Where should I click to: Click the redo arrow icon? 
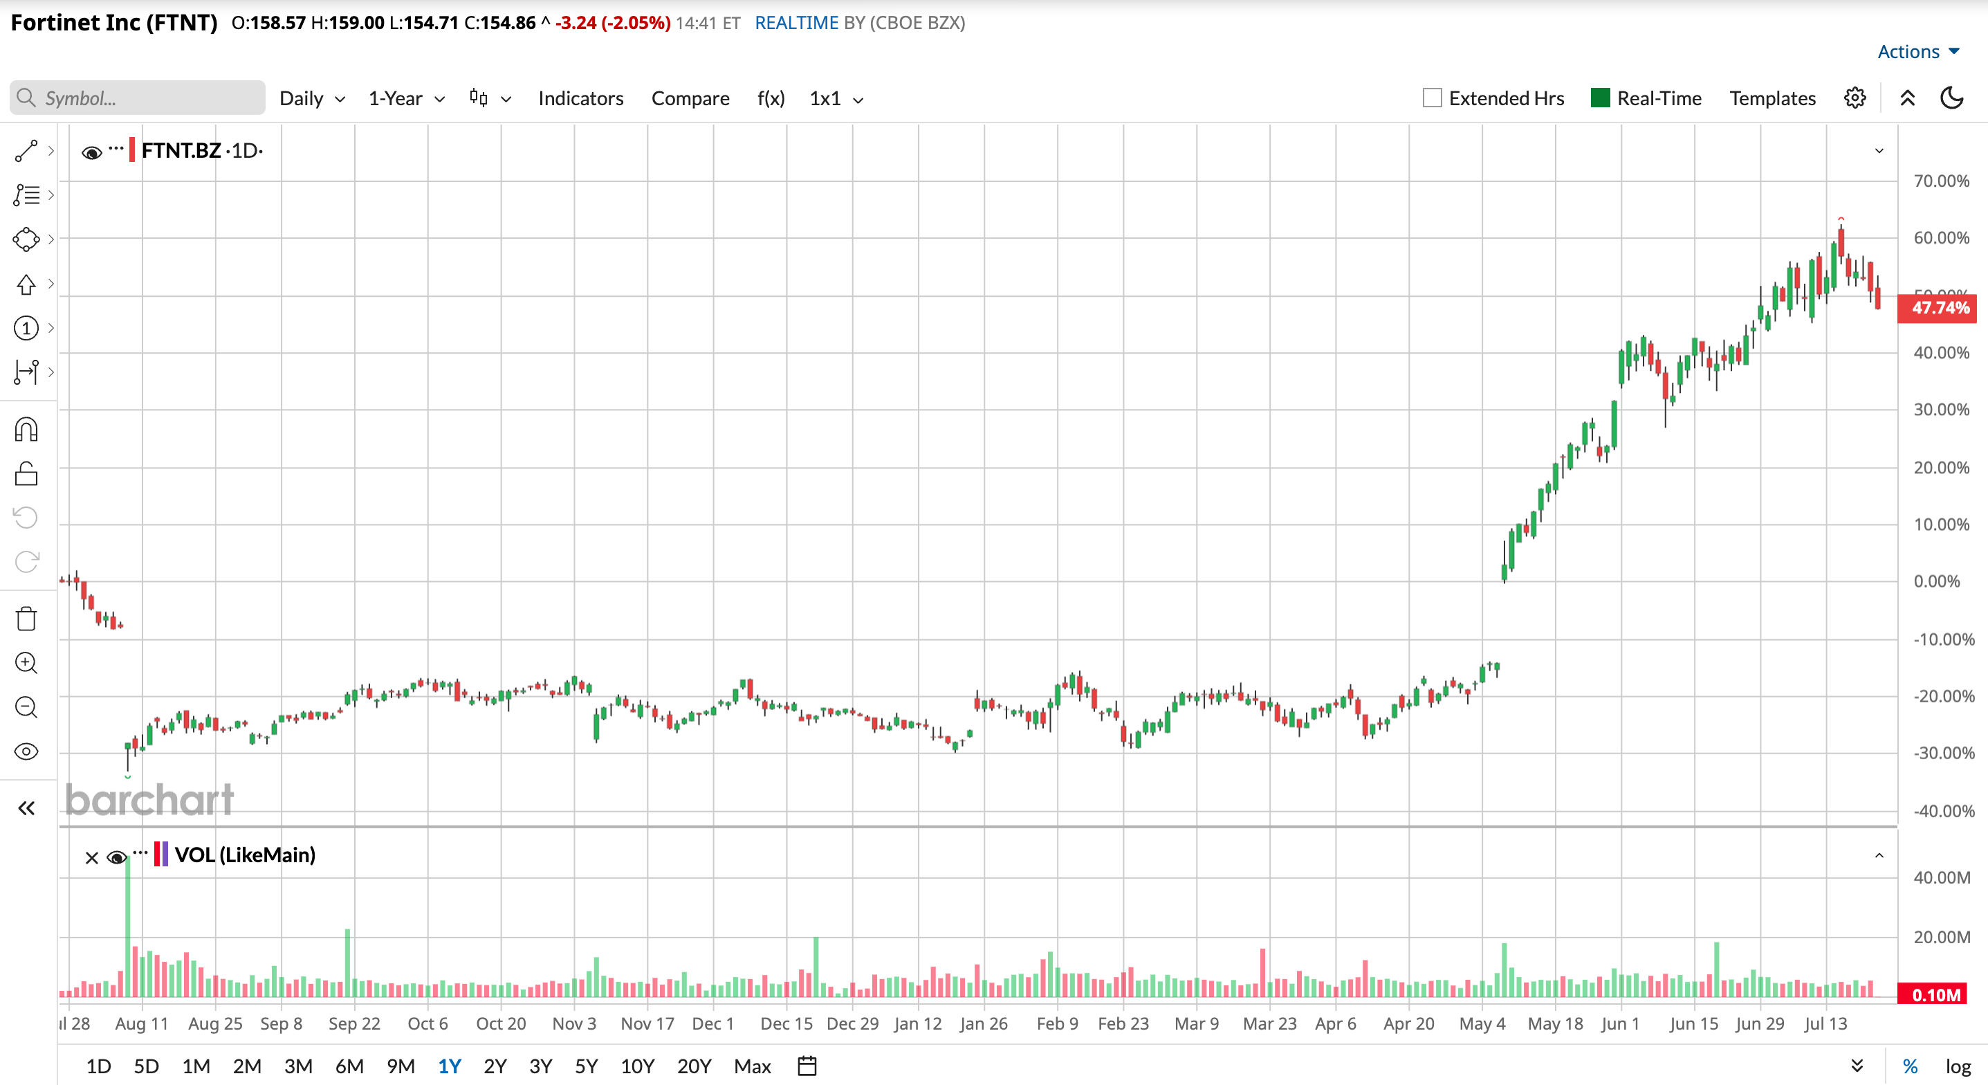26,561
